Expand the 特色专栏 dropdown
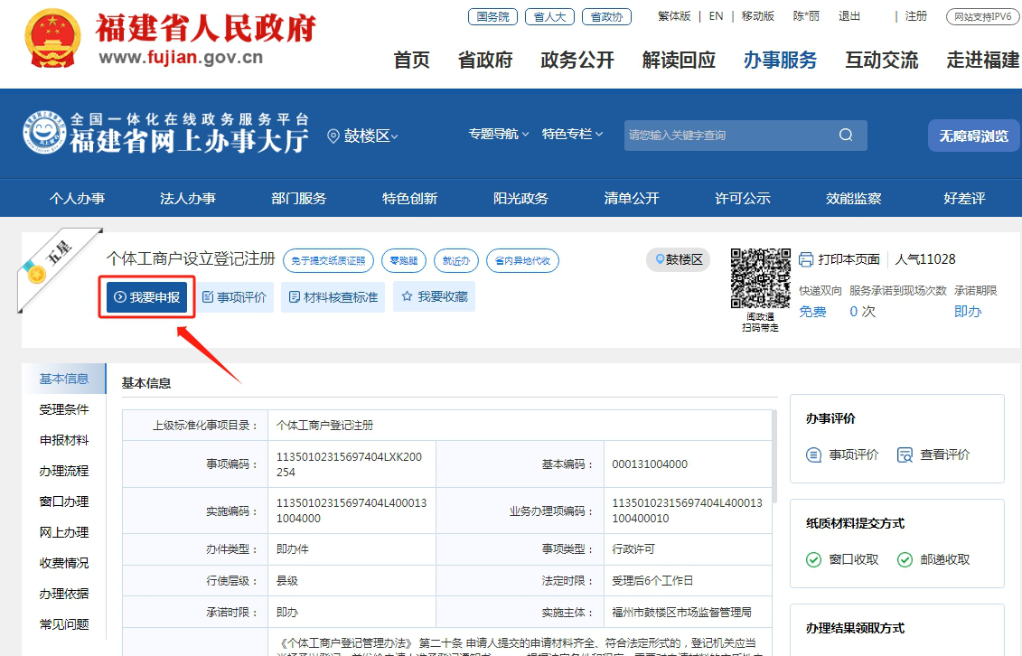Image resolution: width=1022 pixels, height=656 pixels. 573,134
